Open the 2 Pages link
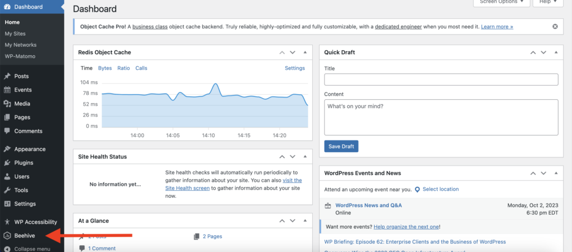The height and width of the screenshot is (252, 572). [x=212, y=236]
